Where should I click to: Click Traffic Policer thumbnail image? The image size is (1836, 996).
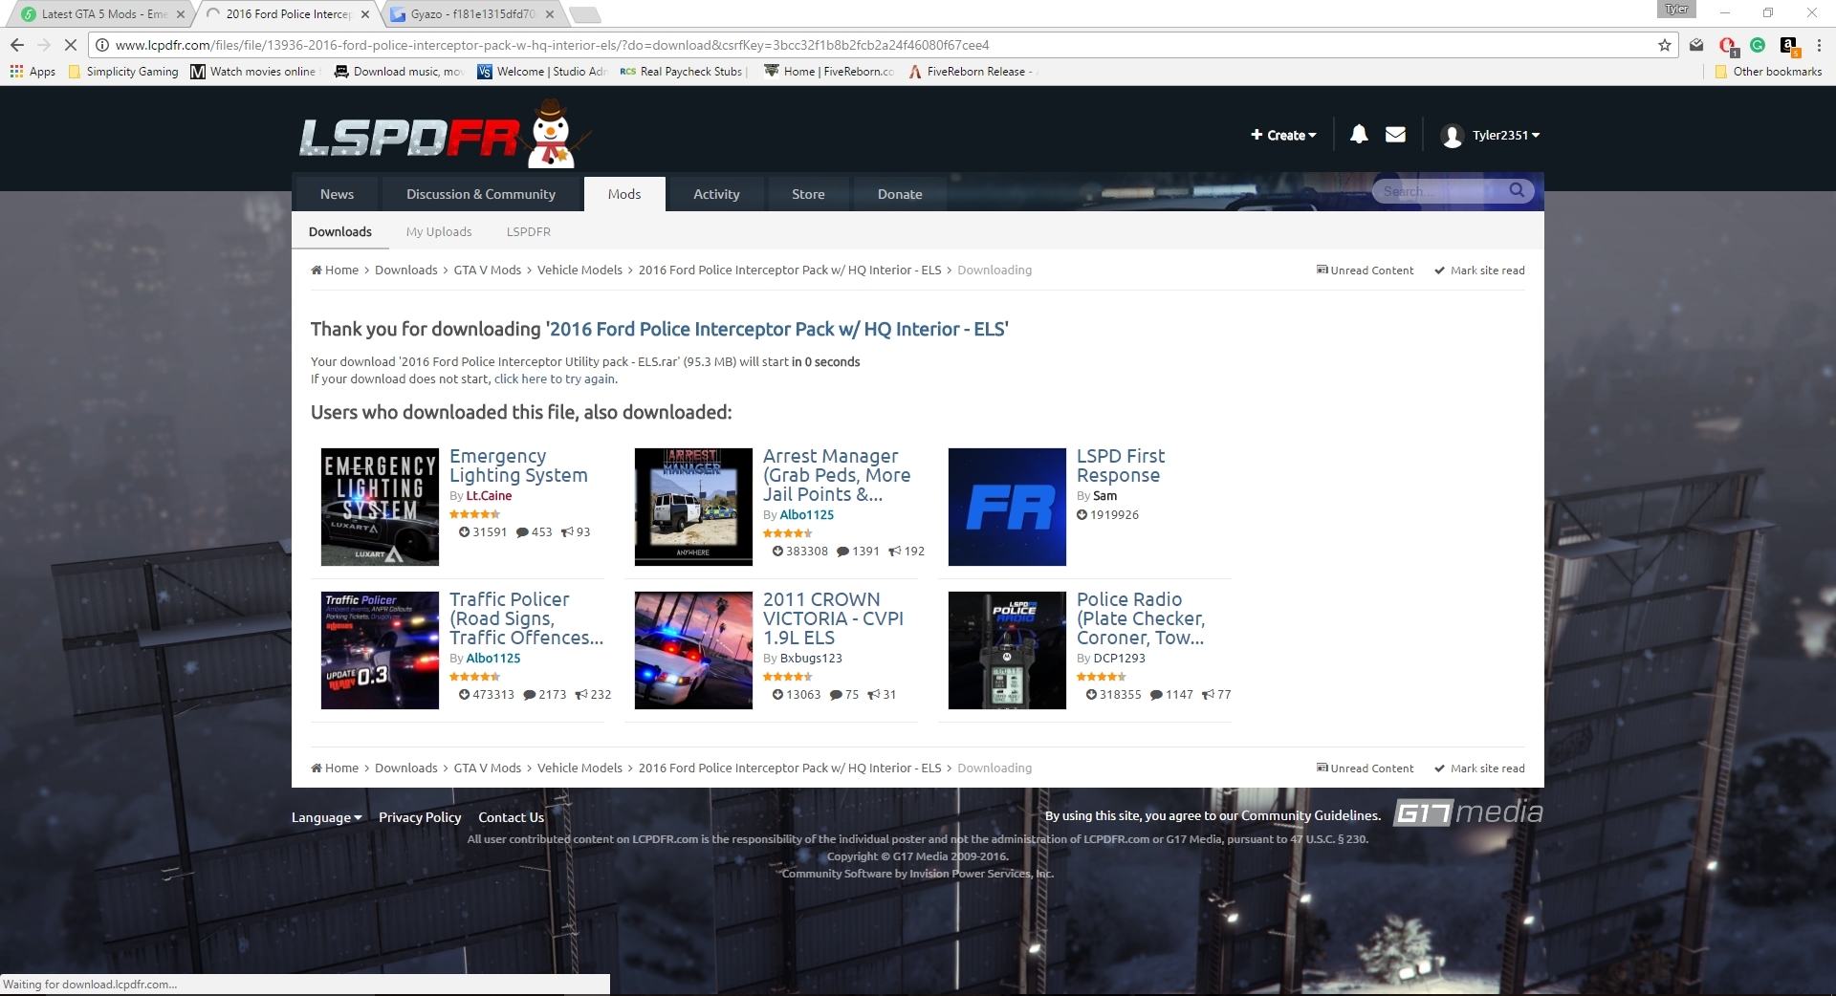point(380,650)
